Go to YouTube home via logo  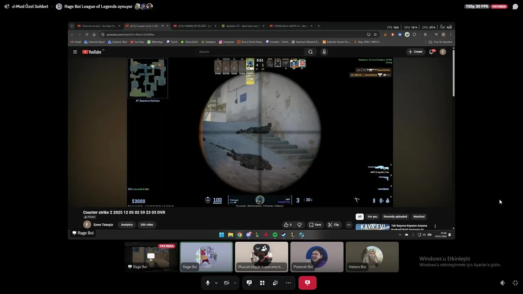point(92,52)
